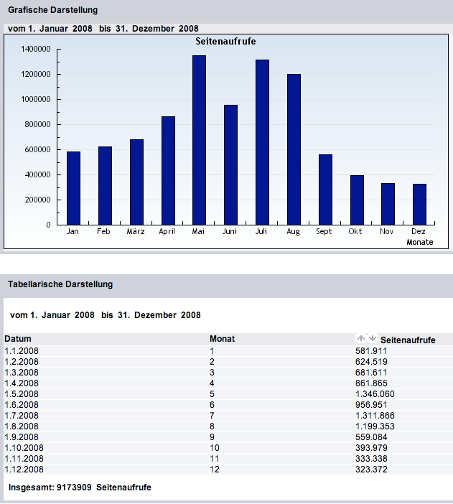Click the 1.346.060 page views value
Viewport: 453px width, 504px height.
point(375,393)
